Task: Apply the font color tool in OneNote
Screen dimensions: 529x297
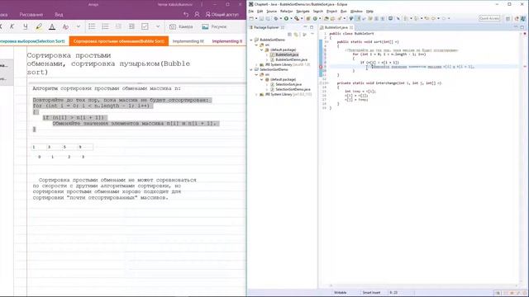Action: [x=52, y=26]
